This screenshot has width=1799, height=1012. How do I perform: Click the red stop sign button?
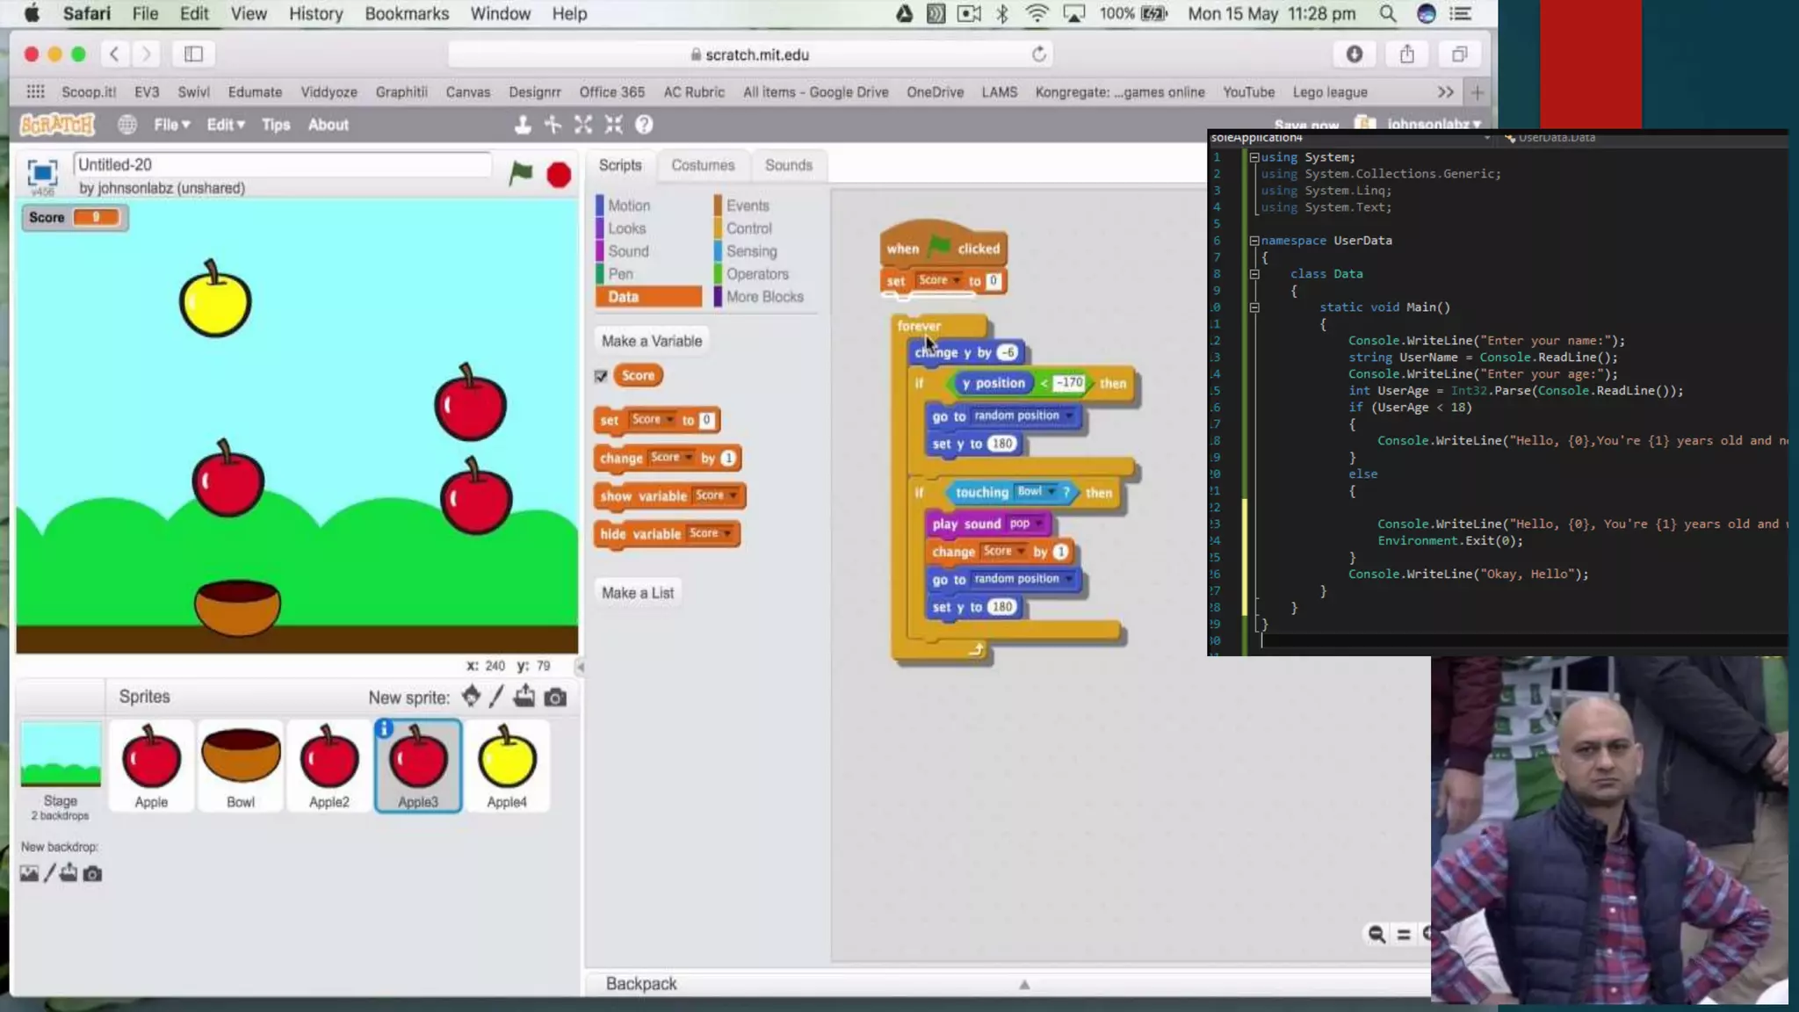(559, 175)
